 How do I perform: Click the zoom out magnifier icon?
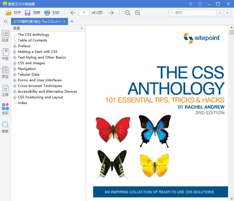[x=127, y=13]
